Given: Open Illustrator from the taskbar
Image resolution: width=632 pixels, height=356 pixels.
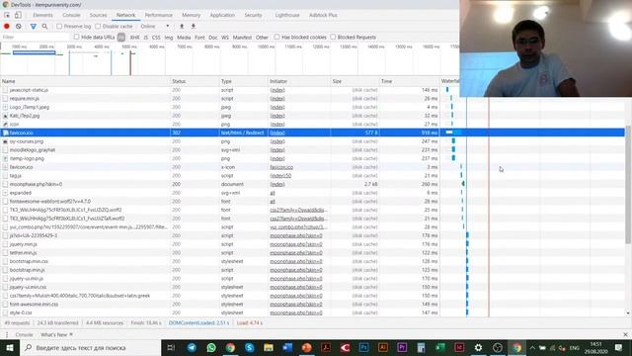Looking at the screenshot, I should [383, 347].
